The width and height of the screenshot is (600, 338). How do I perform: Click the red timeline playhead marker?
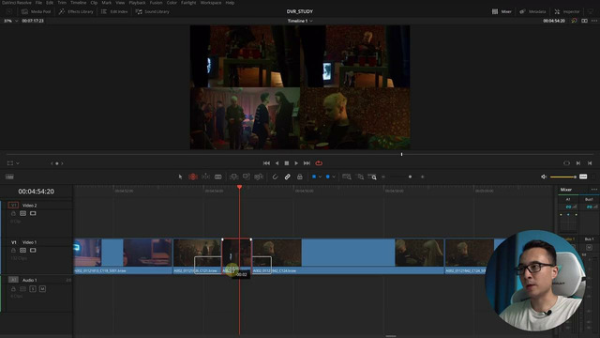pyautogui.click(x=240, y=187)
